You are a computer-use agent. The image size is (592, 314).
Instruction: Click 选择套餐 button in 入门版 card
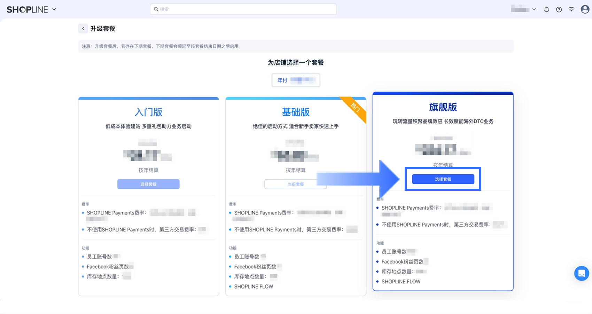(x=148, y=184)
